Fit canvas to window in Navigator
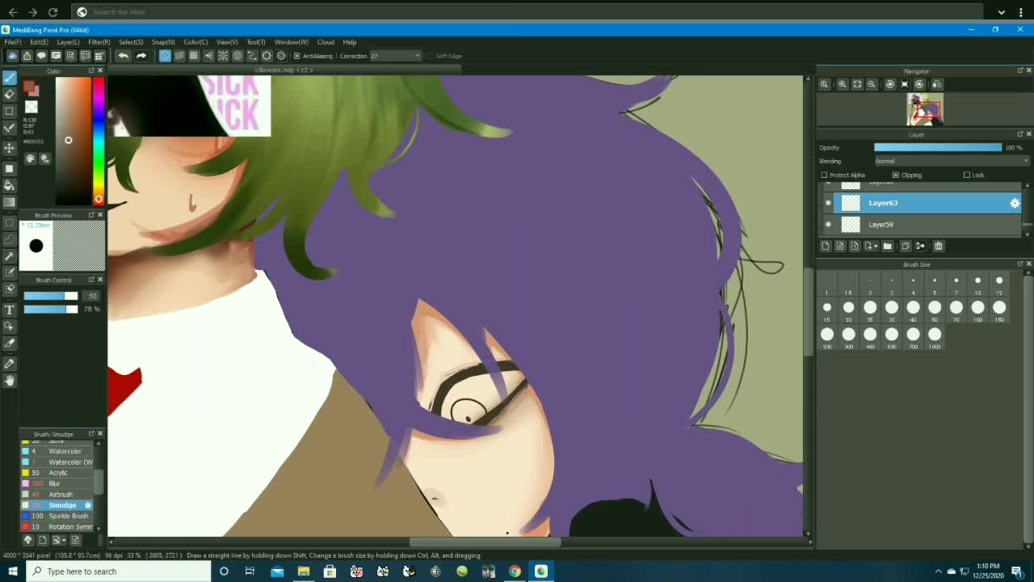 (857, 84)
